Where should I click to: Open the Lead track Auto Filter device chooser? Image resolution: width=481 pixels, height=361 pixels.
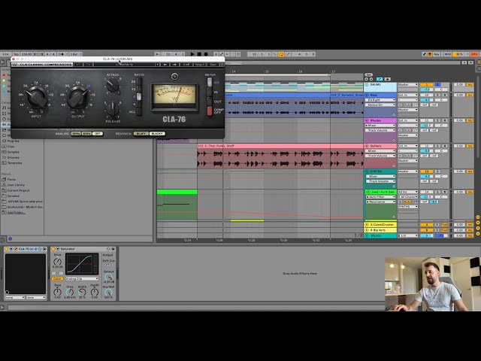click(380, 197)
